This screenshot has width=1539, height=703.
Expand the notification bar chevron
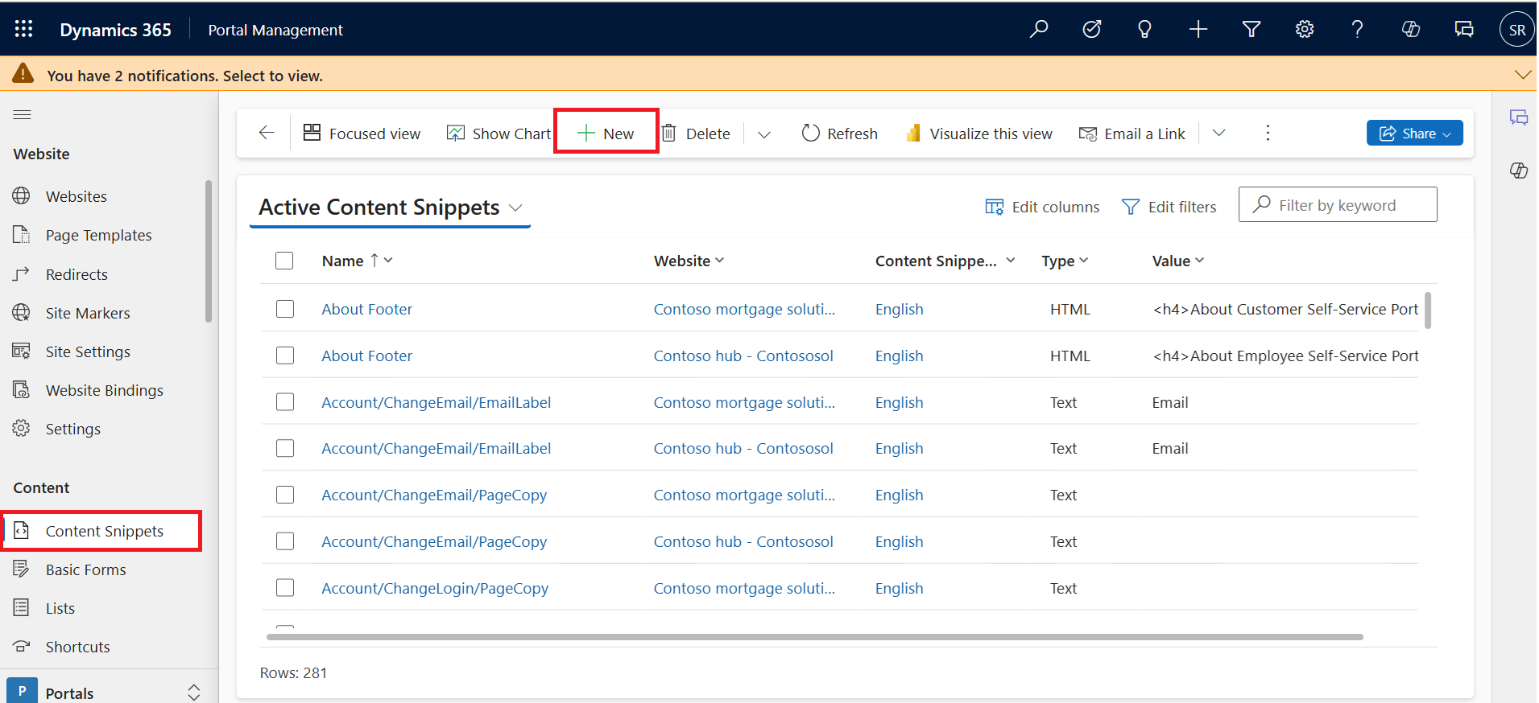pos(1522,75)
